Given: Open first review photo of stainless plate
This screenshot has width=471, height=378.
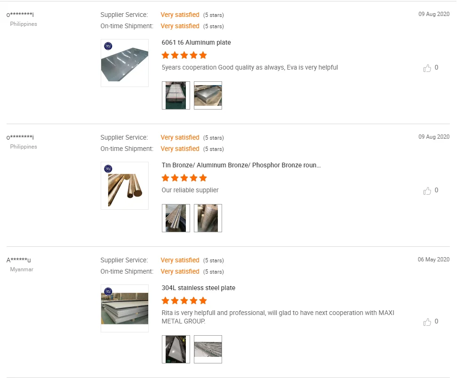Looking at the screenshot, I should click(x=176, y=349).
